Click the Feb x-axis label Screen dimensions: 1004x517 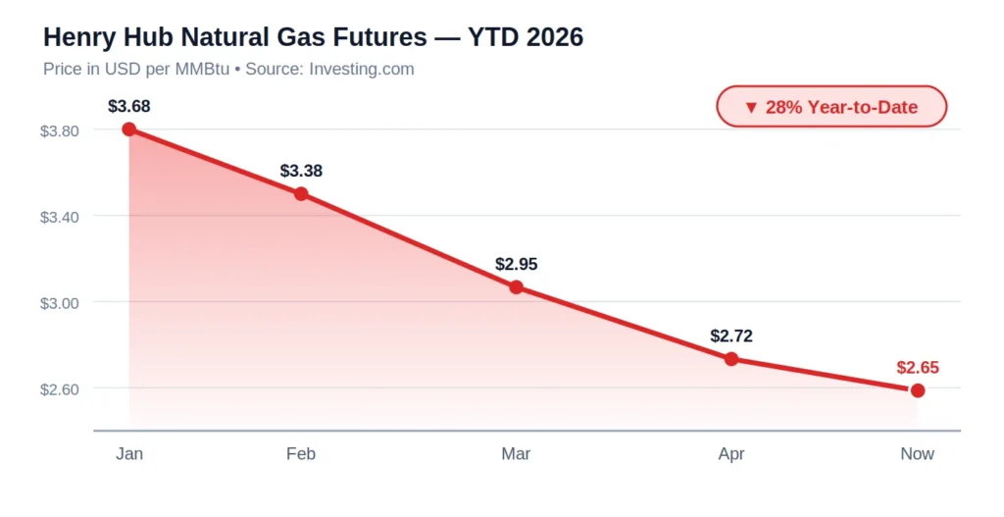coord(301,453)
